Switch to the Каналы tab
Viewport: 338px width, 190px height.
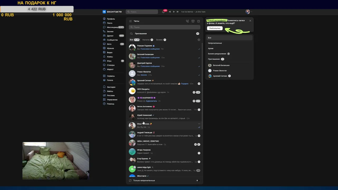[148, 40]
